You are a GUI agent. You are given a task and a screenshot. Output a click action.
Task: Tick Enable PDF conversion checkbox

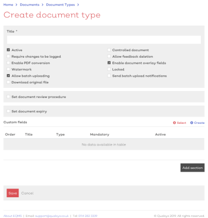tap(8, 63)
